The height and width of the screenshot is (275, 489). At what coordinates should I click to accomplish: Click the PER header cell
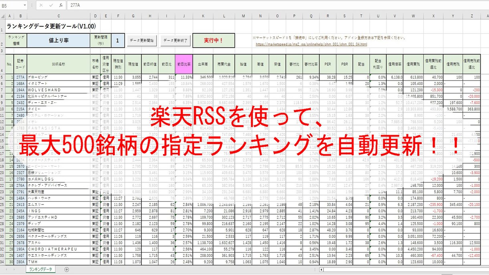(328, 63)
